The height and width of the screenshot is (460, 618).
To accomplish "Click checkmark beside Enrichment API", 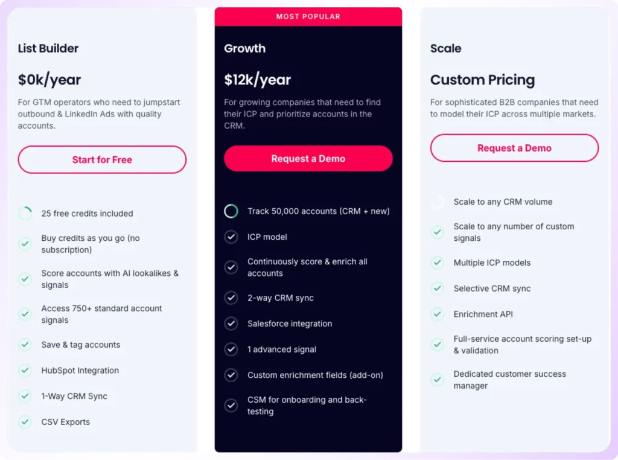I will coord(437,314).
